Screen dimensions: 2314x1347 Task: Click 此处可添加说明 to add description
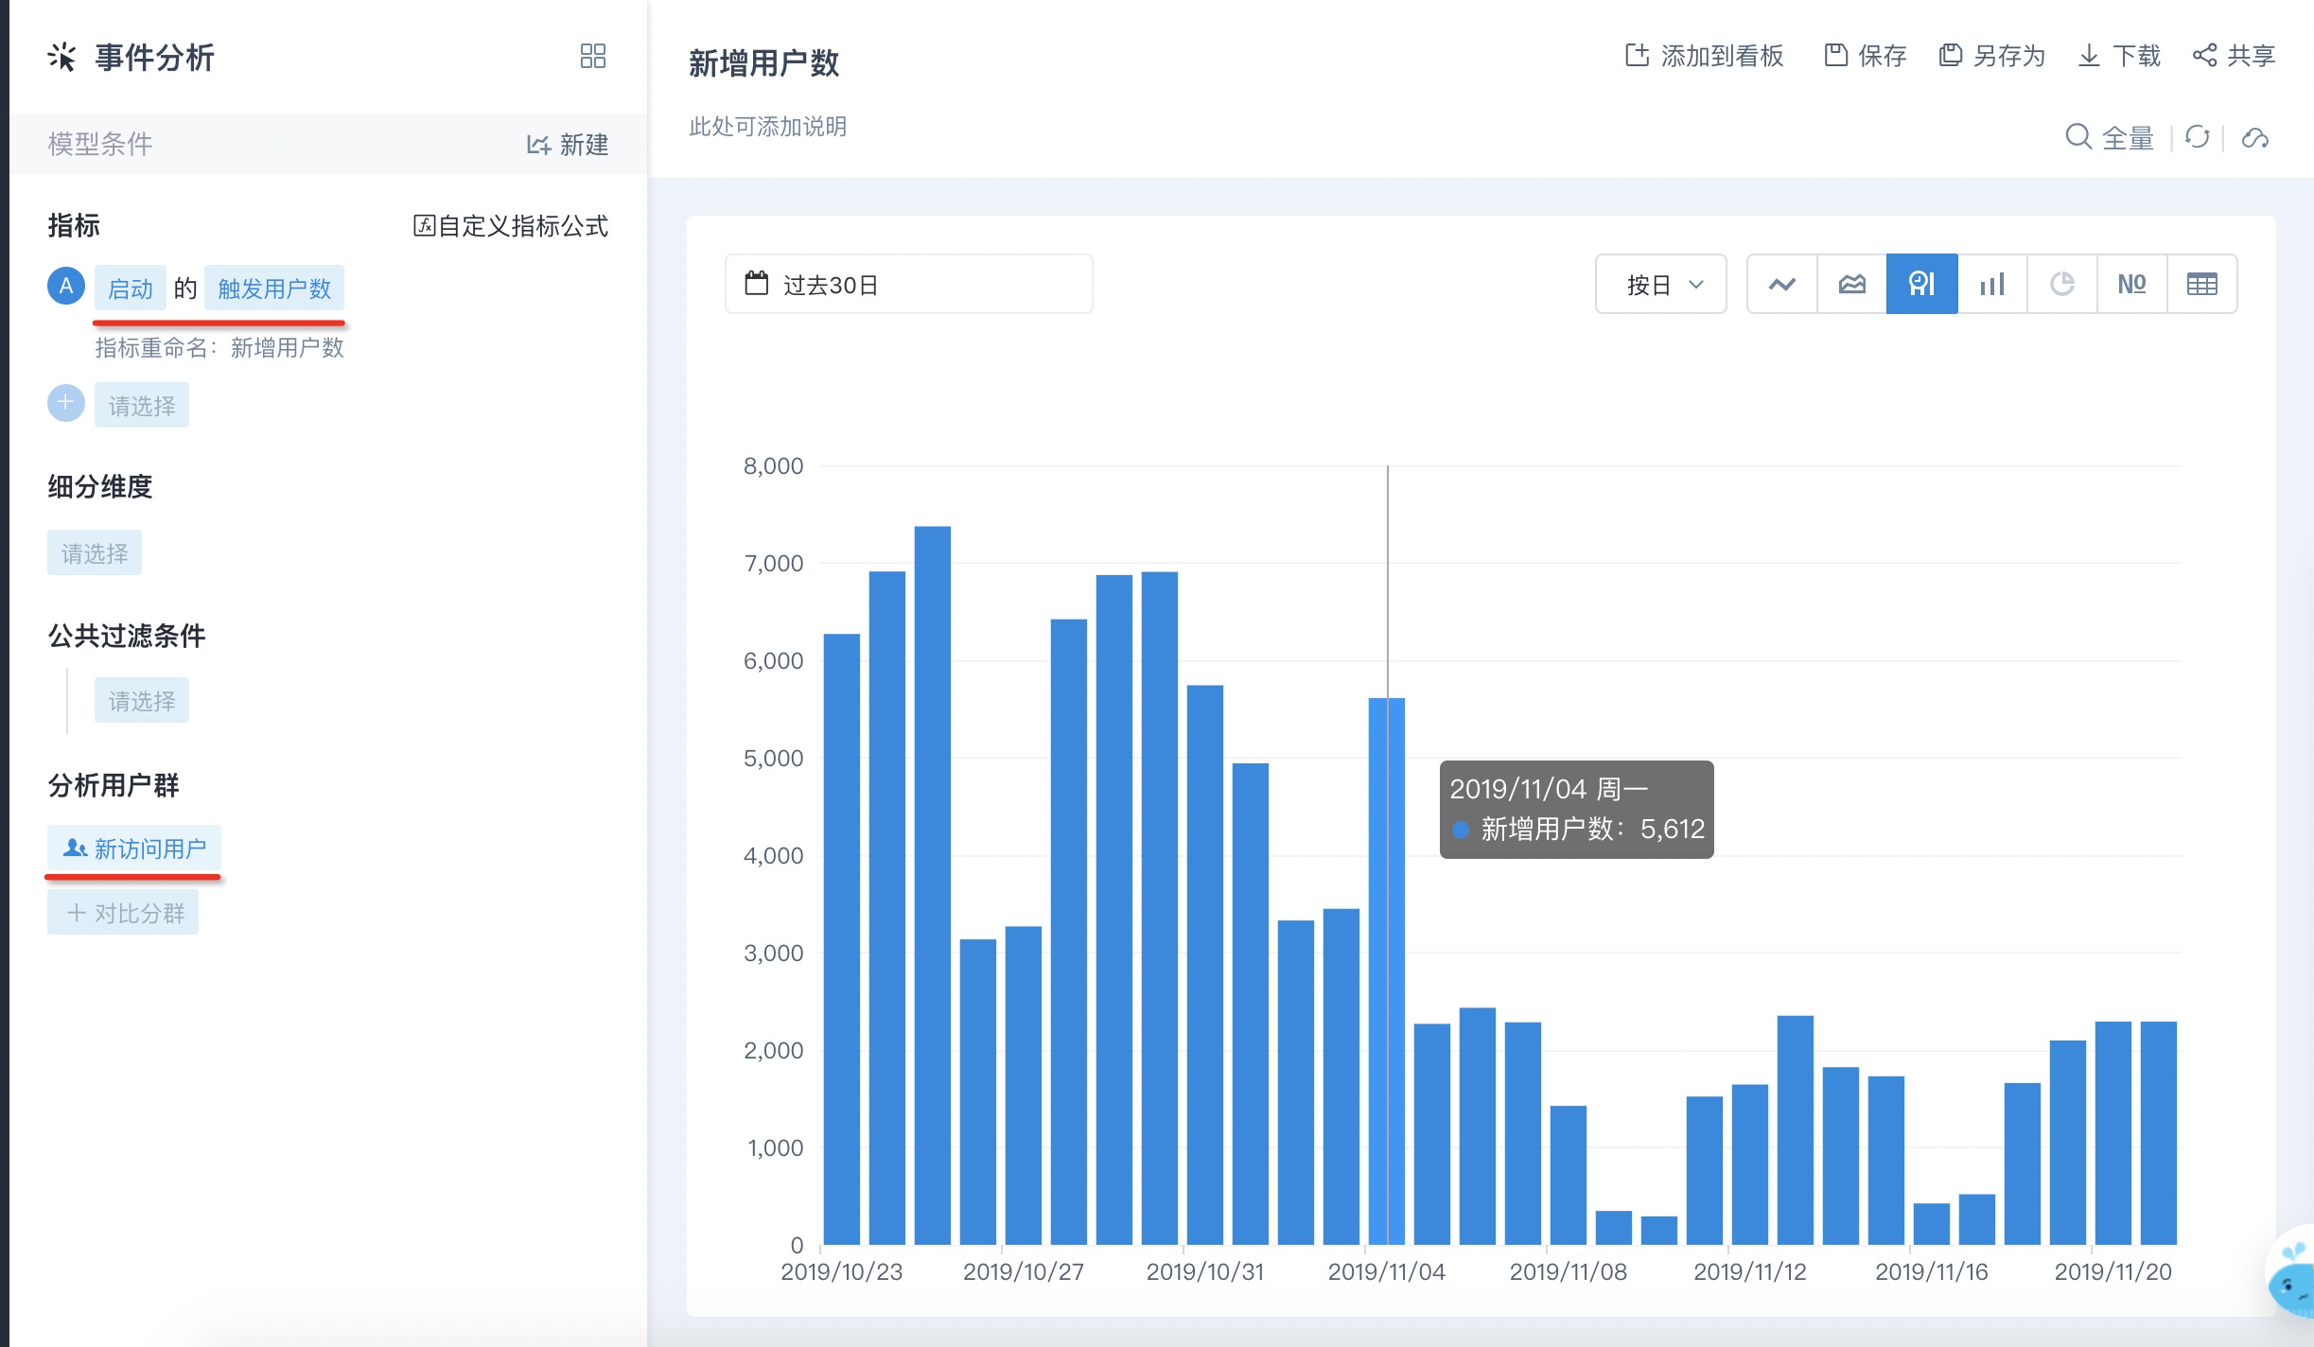[768, 127]
